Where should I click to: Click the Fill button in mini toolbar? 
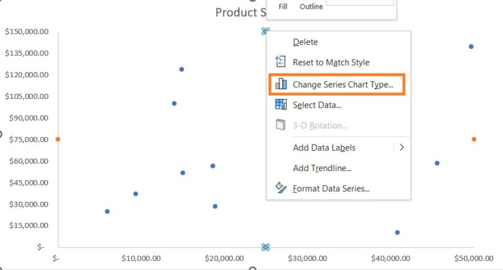click(283, 7)
